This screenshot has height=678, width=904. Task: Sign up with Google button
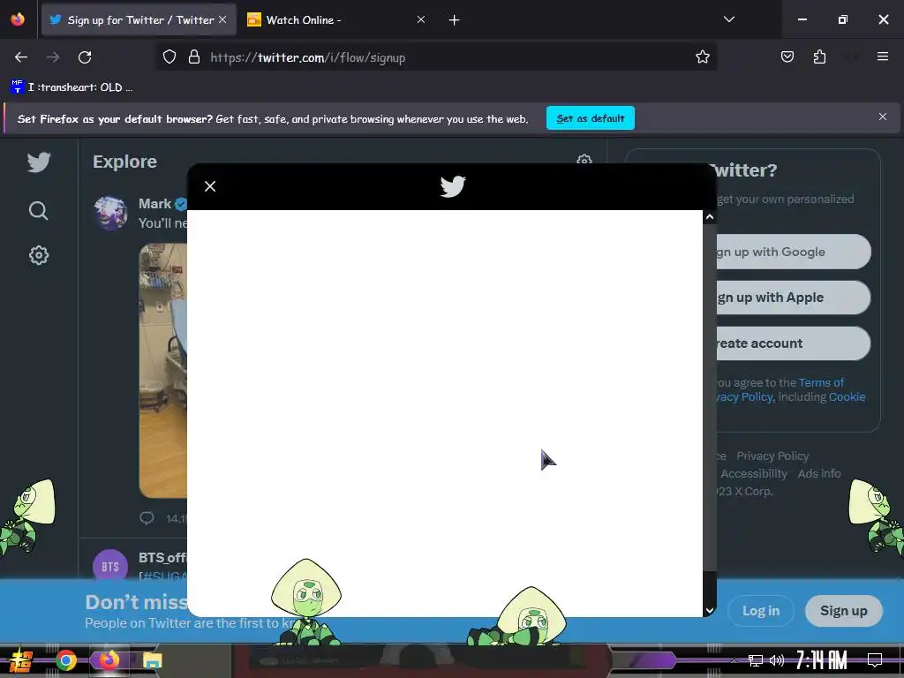pos(793,252)
